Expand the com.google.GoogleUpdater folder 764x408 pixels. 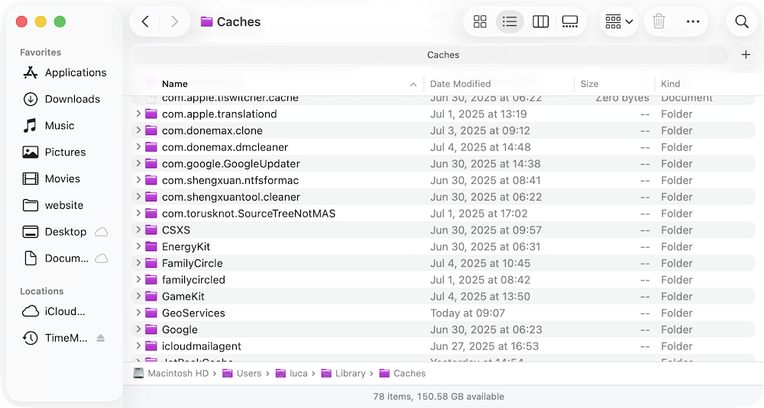point(138,163)
